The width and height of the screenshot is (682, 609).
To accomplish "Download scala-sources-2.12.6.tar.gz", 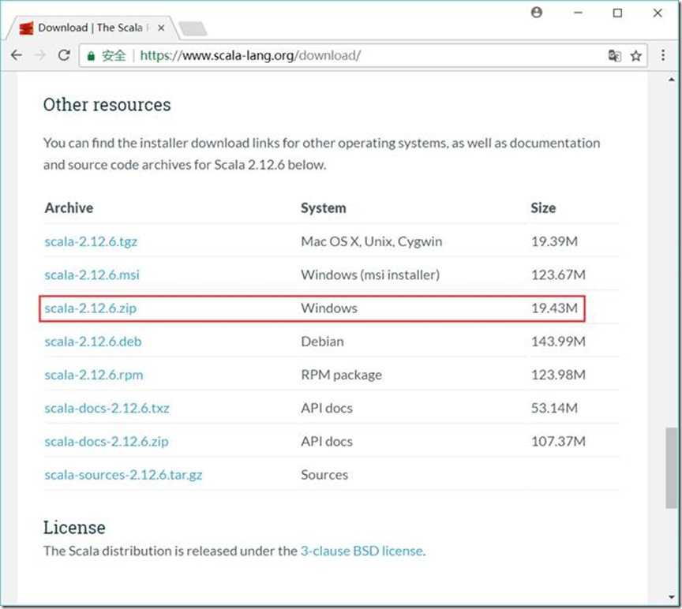I will coord(123,475).
